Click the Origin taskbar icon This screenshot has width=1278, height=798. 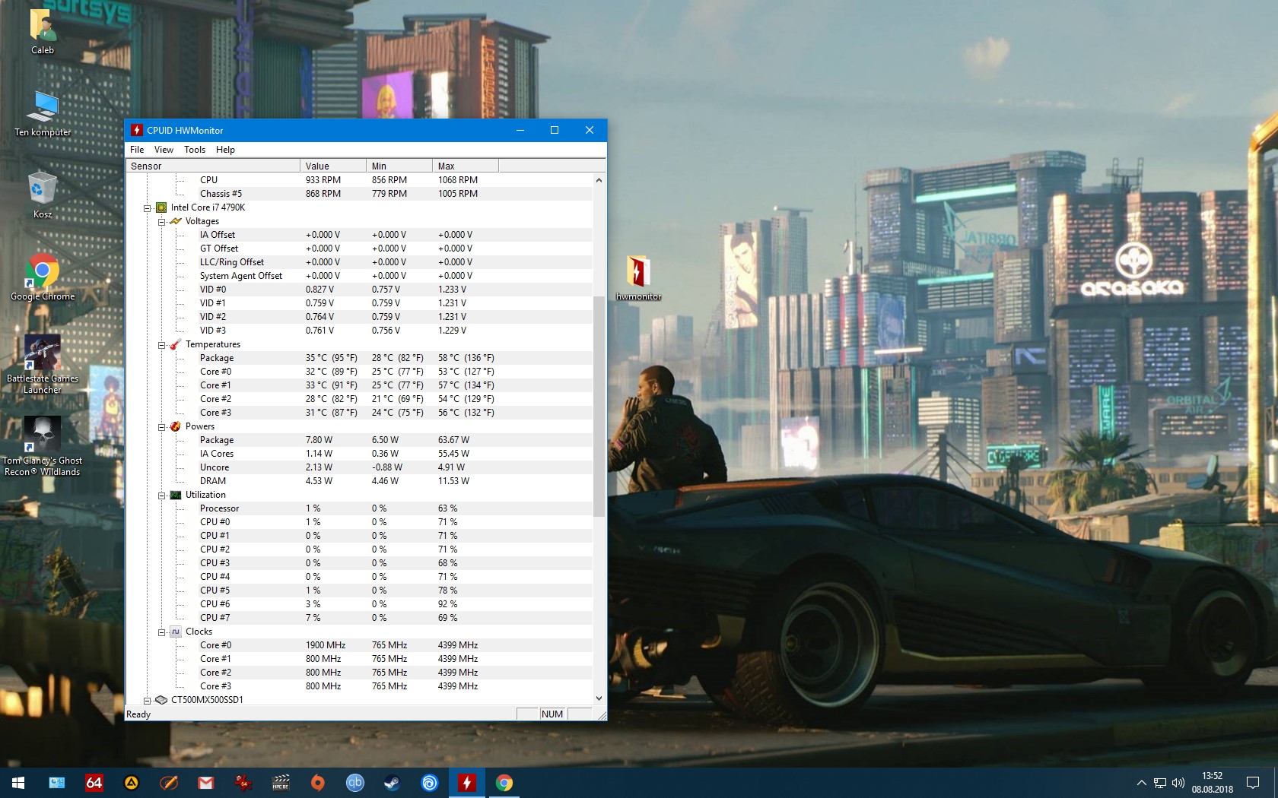click(x=317, y=783)
